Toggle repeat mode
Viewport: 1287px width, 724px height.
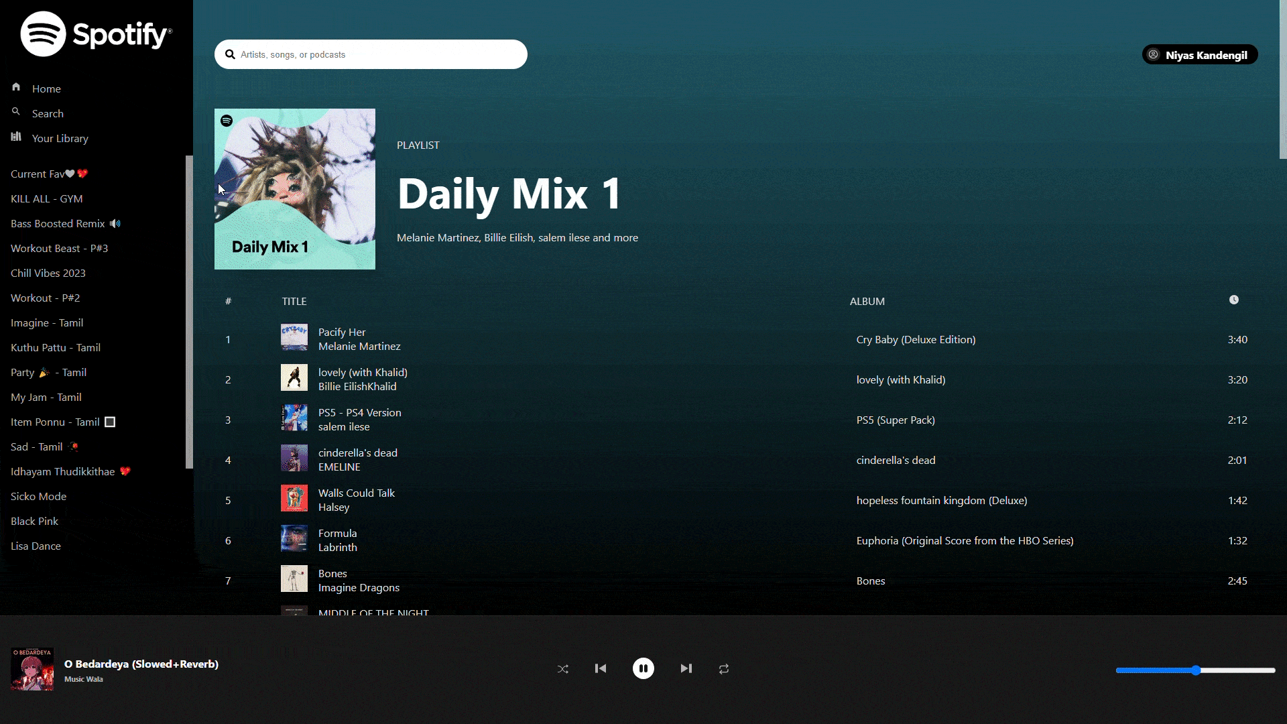tap(724, 669)
